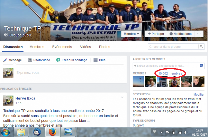
Task: Open Hervé Exca's profile name link
Action: (25, 98)
